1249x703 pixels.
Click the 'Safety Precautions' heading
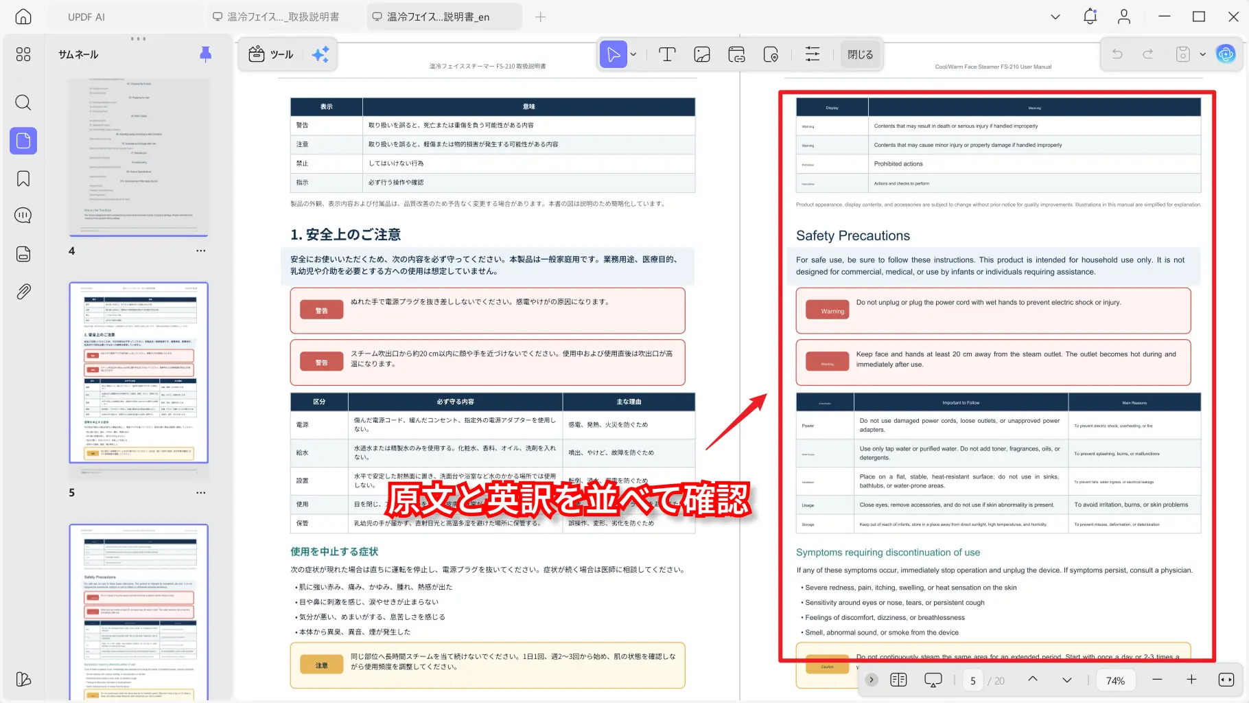pyautogui.click(x=853, y=235)
